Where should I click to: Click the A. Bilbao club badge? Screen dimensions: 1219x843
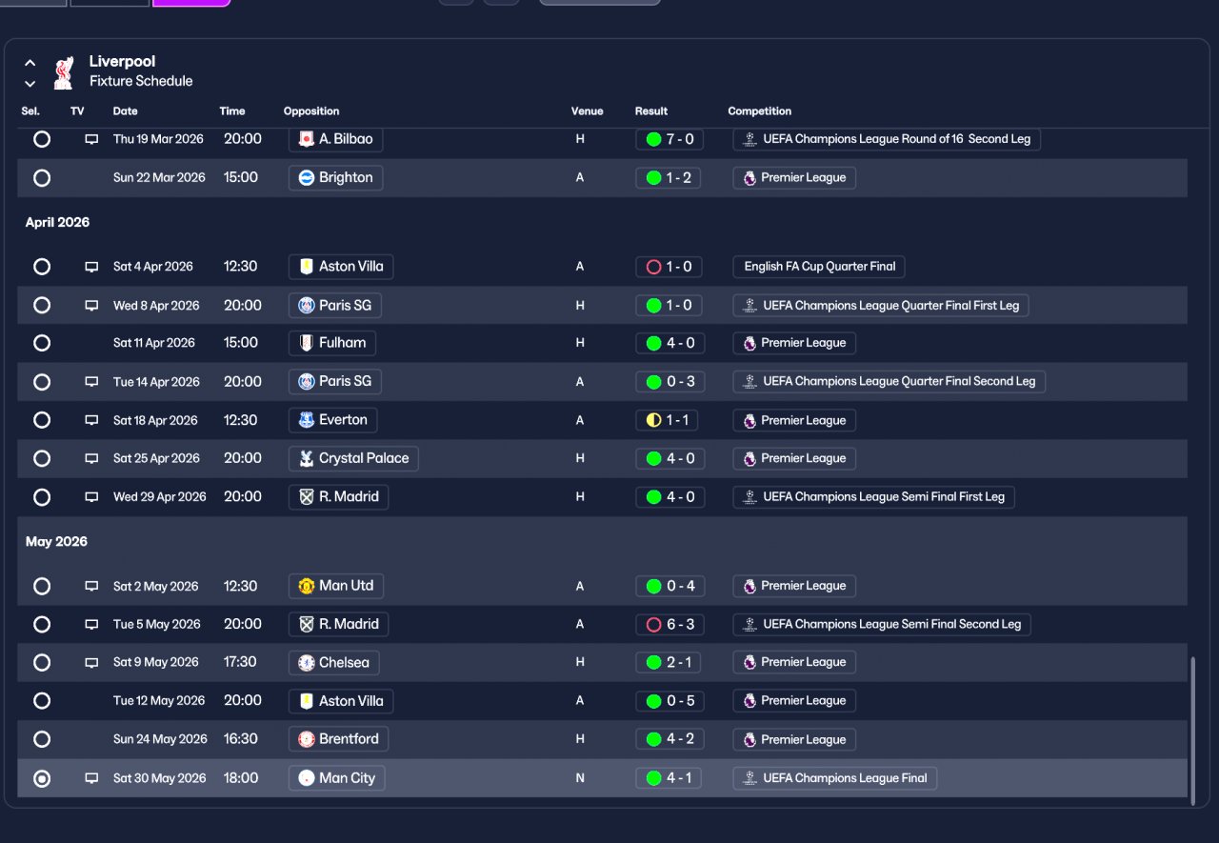pyautogui.click(x=307, y=139)
